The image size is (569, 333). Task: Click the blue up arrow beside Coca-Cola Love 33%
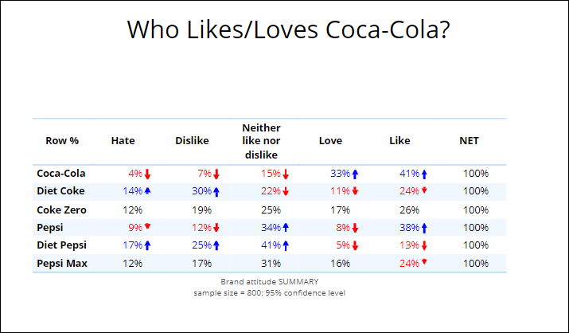[x=355, y=174]
